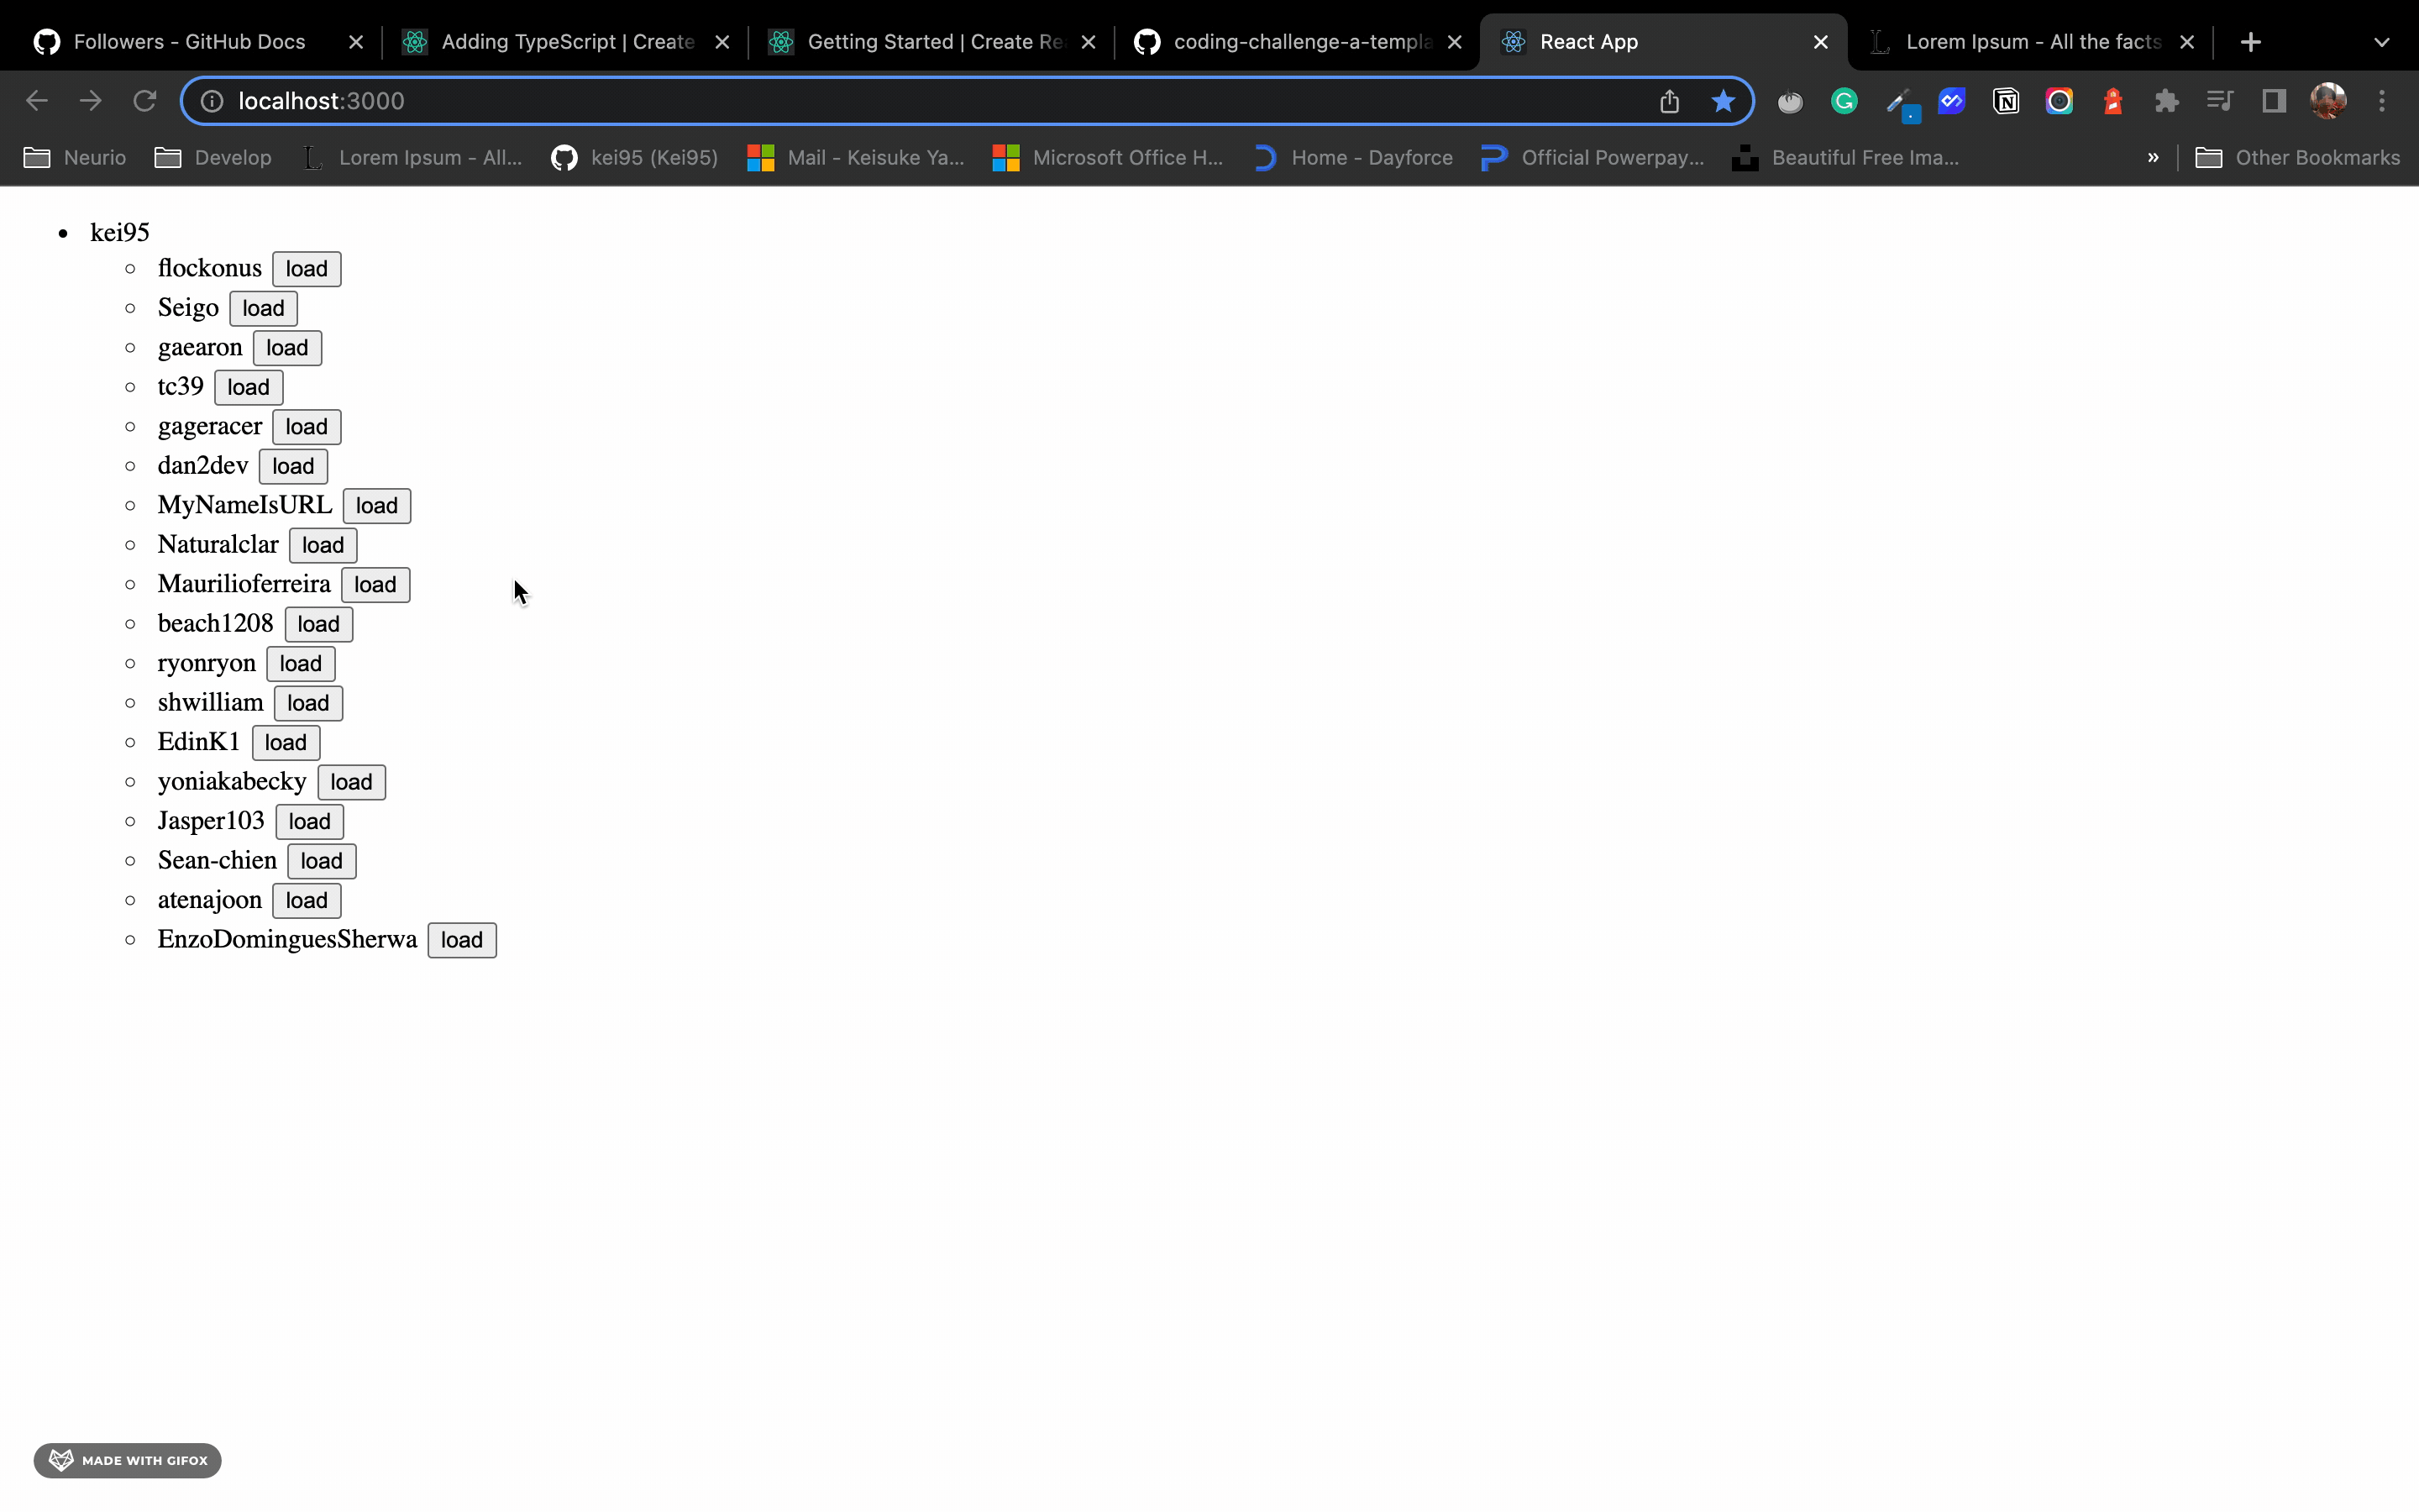The image size is (2419, 1512).
Task: Open the Grammarly extension icon
Action: (x=1844, y=101)
